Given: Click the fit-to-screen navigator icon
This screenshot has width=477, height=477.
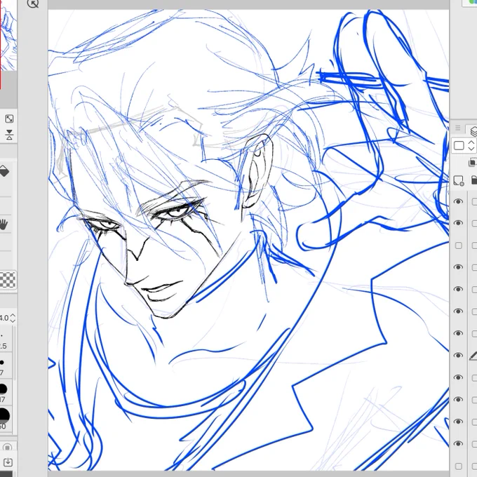Looking at the screenshot, I should coord(9,119).
